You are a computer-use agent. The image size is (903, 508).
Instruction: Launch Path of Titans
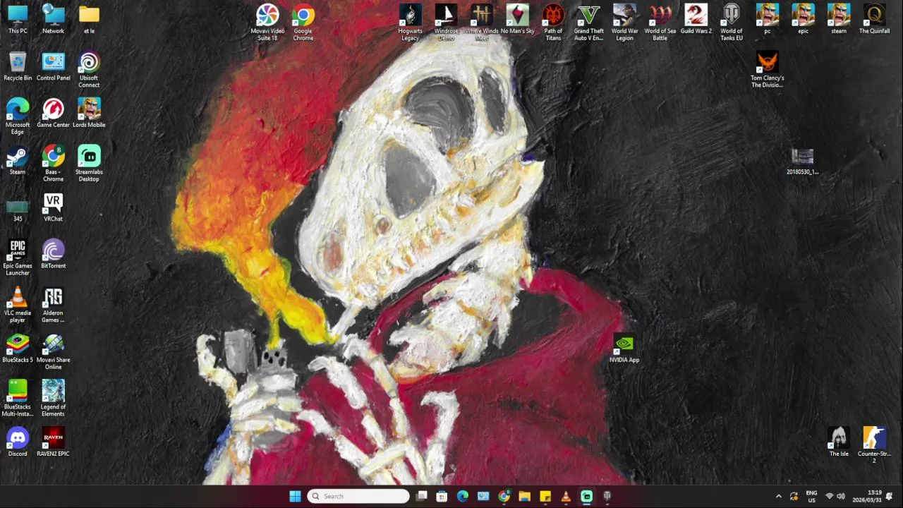click(553, 23)
